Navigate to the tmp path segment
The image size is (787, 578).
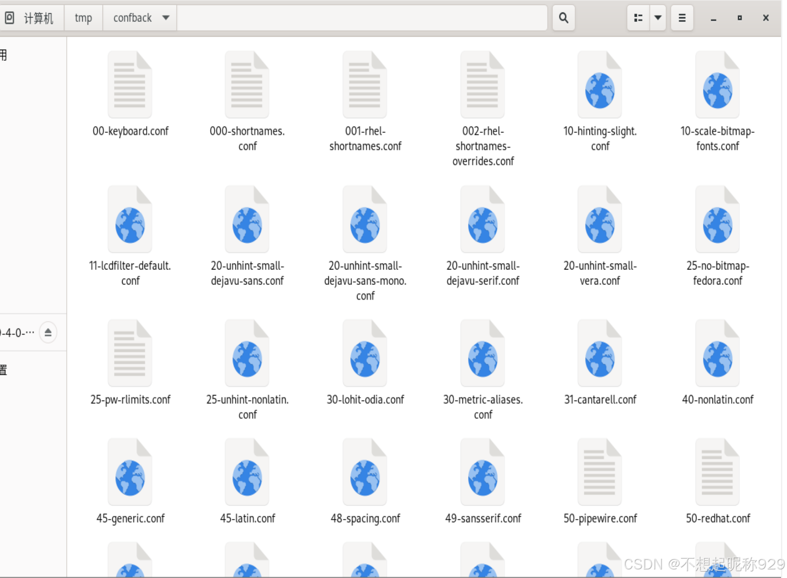tap(83, 18)
